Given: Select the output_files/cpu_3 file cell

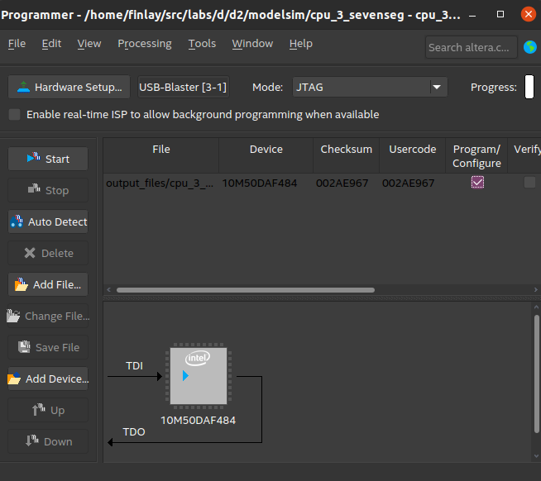Looking at the screenshot, I should tap(160, 183).
